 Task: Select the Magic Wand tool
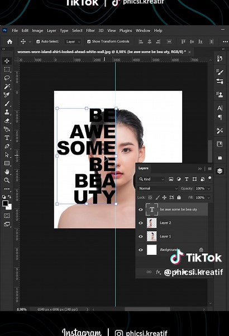coord(7,86)
